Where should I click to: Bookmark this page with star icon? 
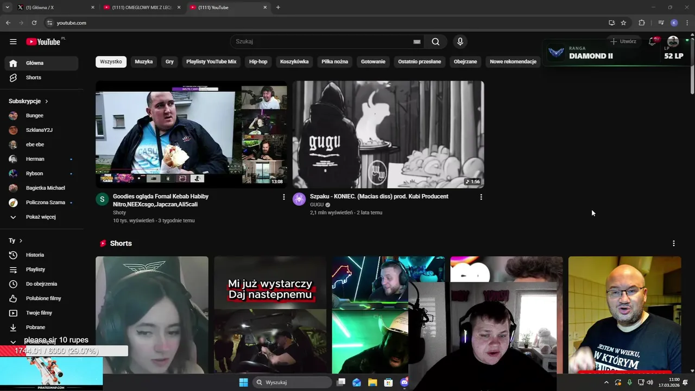623,23
